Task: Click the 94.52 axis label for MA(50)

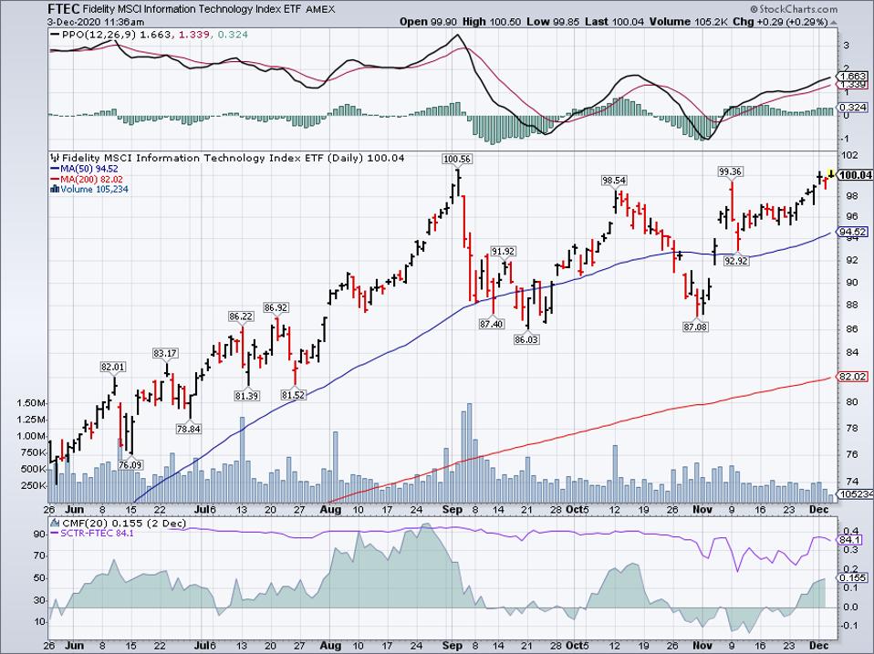Action: (853, 232)
